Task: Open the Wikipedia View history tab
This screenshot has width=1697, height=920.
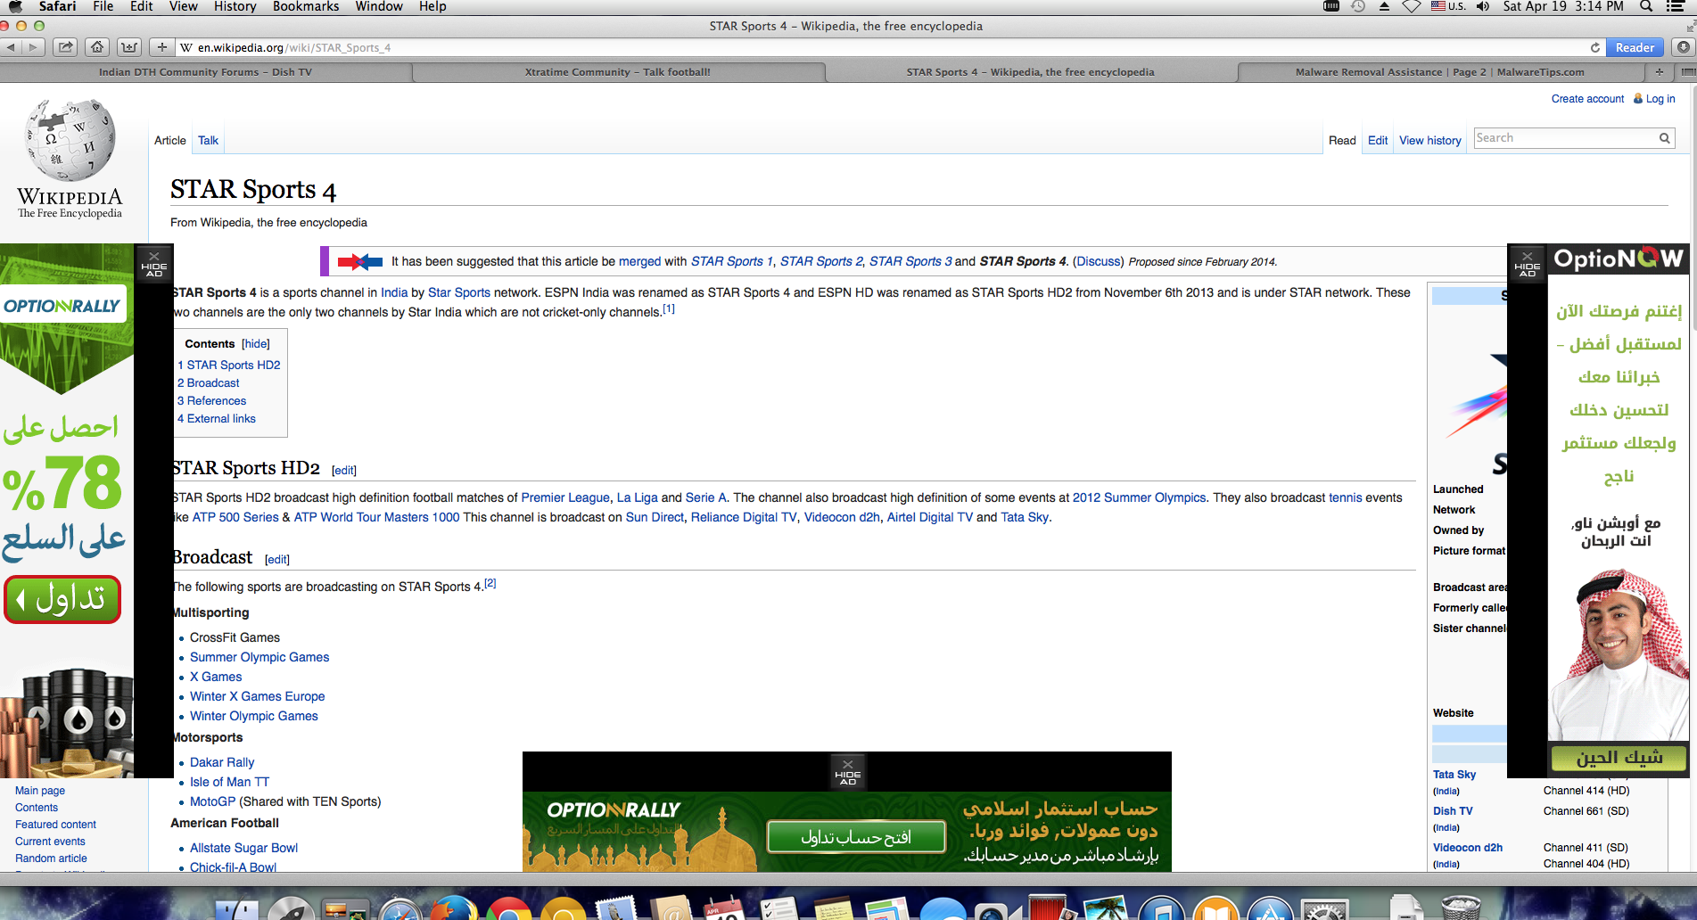Action: [1429, 141]
